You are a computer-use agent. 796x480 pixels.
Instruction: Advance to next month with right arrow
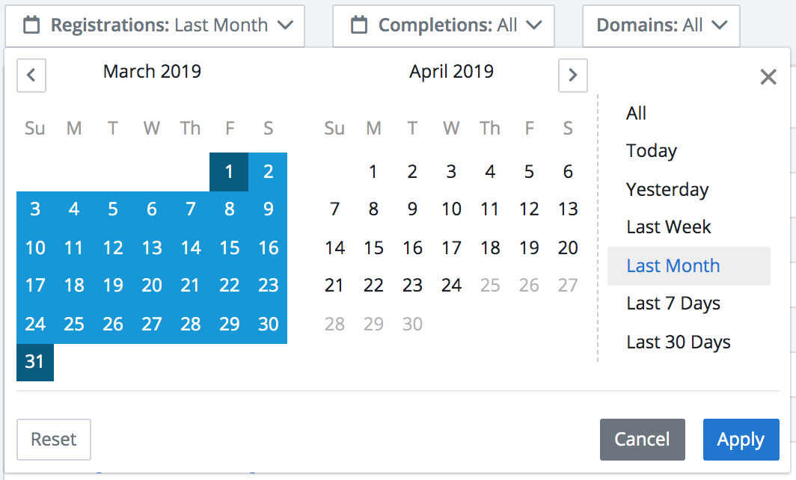572,75
